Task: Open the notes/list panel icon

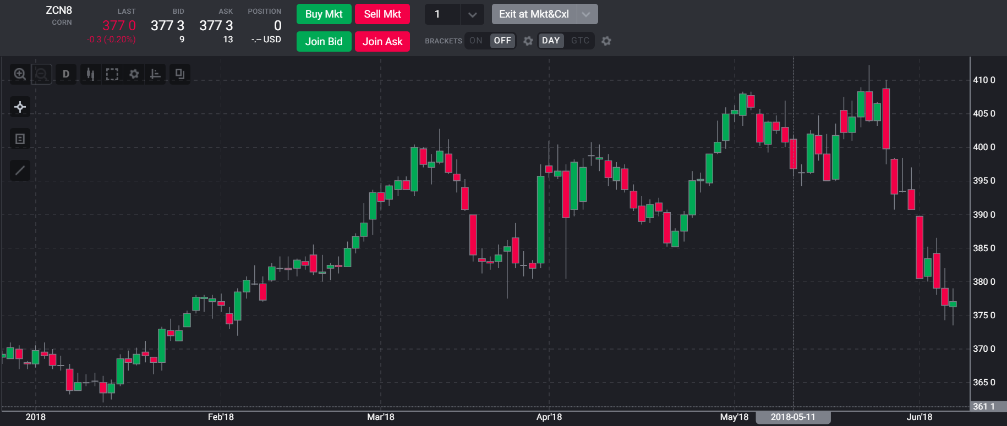Action: point(20,139)
